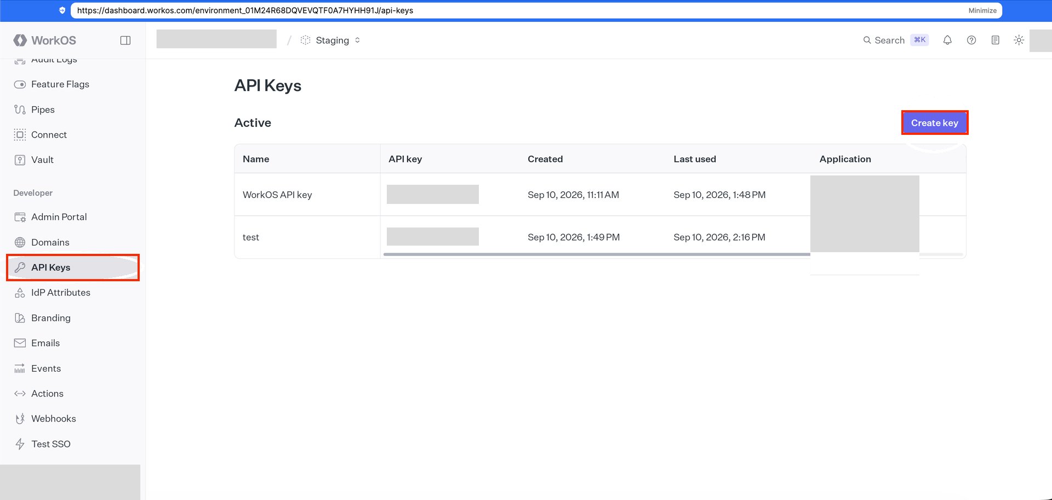Click the Application column header
Image resolution: width=1052 pixels, height=500 pixels.
coord(845,159)
